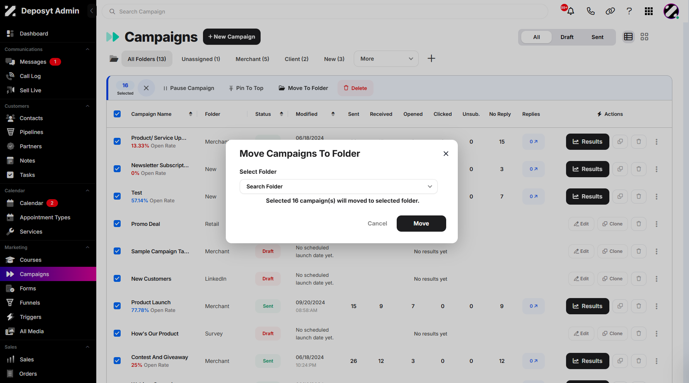This screenshot has width=689, height=383.
Task: Open the help question mark icon
Action: [x=629, y=11]
